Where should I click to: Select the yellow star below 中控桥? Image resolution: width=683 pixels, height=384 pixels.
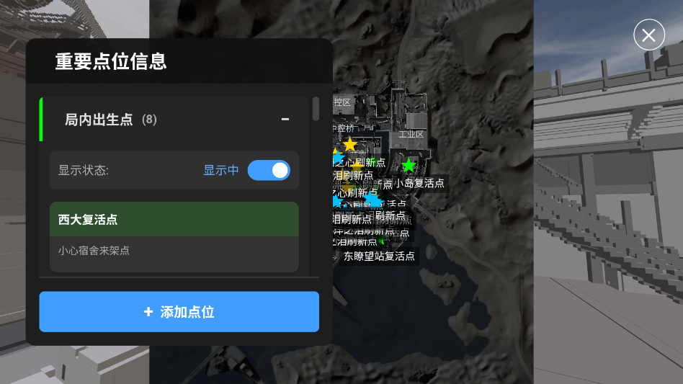point(349,144)
